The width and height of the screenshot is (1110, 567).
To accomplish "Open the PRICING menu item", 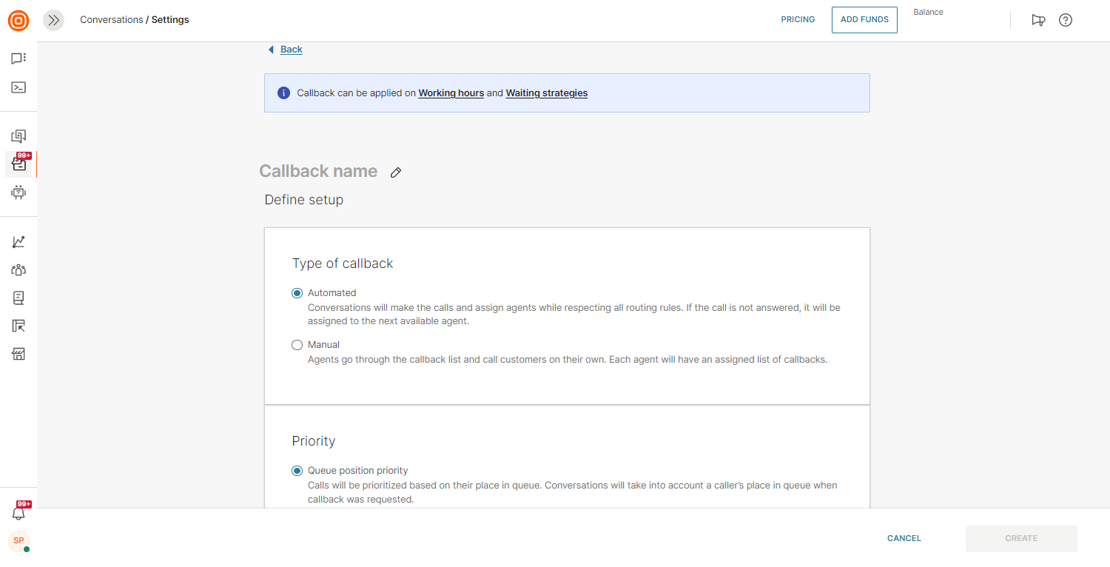I will [798, 20].
